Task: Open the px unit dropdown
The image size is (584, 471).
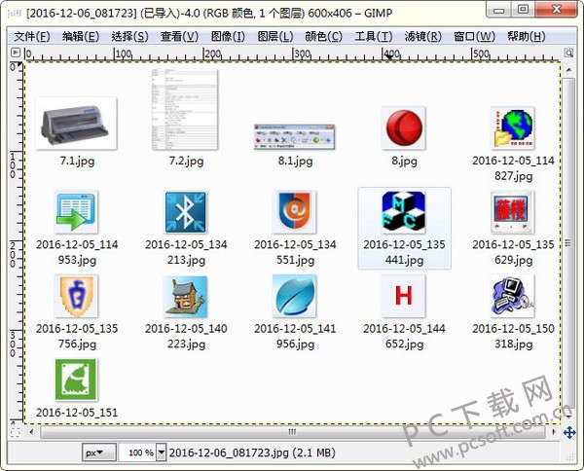Action: pyautogui.click(x=98, y=453)
